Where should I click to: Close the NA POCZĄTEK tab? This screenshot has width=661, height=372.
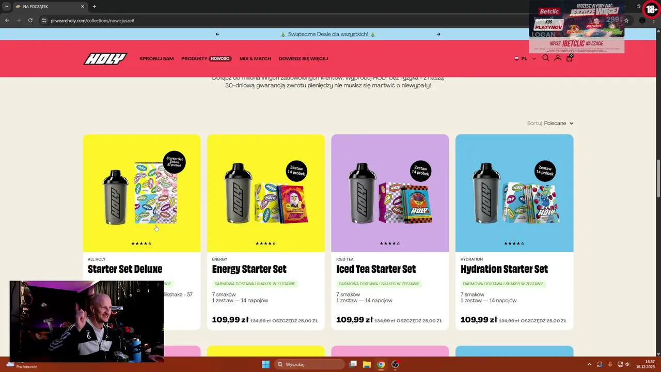coord(83,6)
